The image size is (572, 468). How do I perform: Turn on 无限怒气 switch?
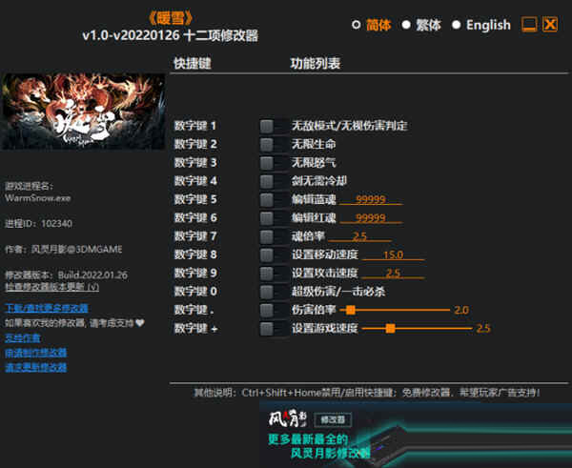(x=273, y=162)
